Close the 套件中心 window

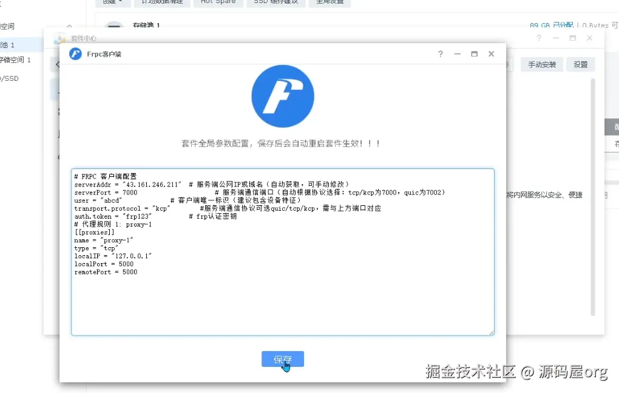pos(590,38)
